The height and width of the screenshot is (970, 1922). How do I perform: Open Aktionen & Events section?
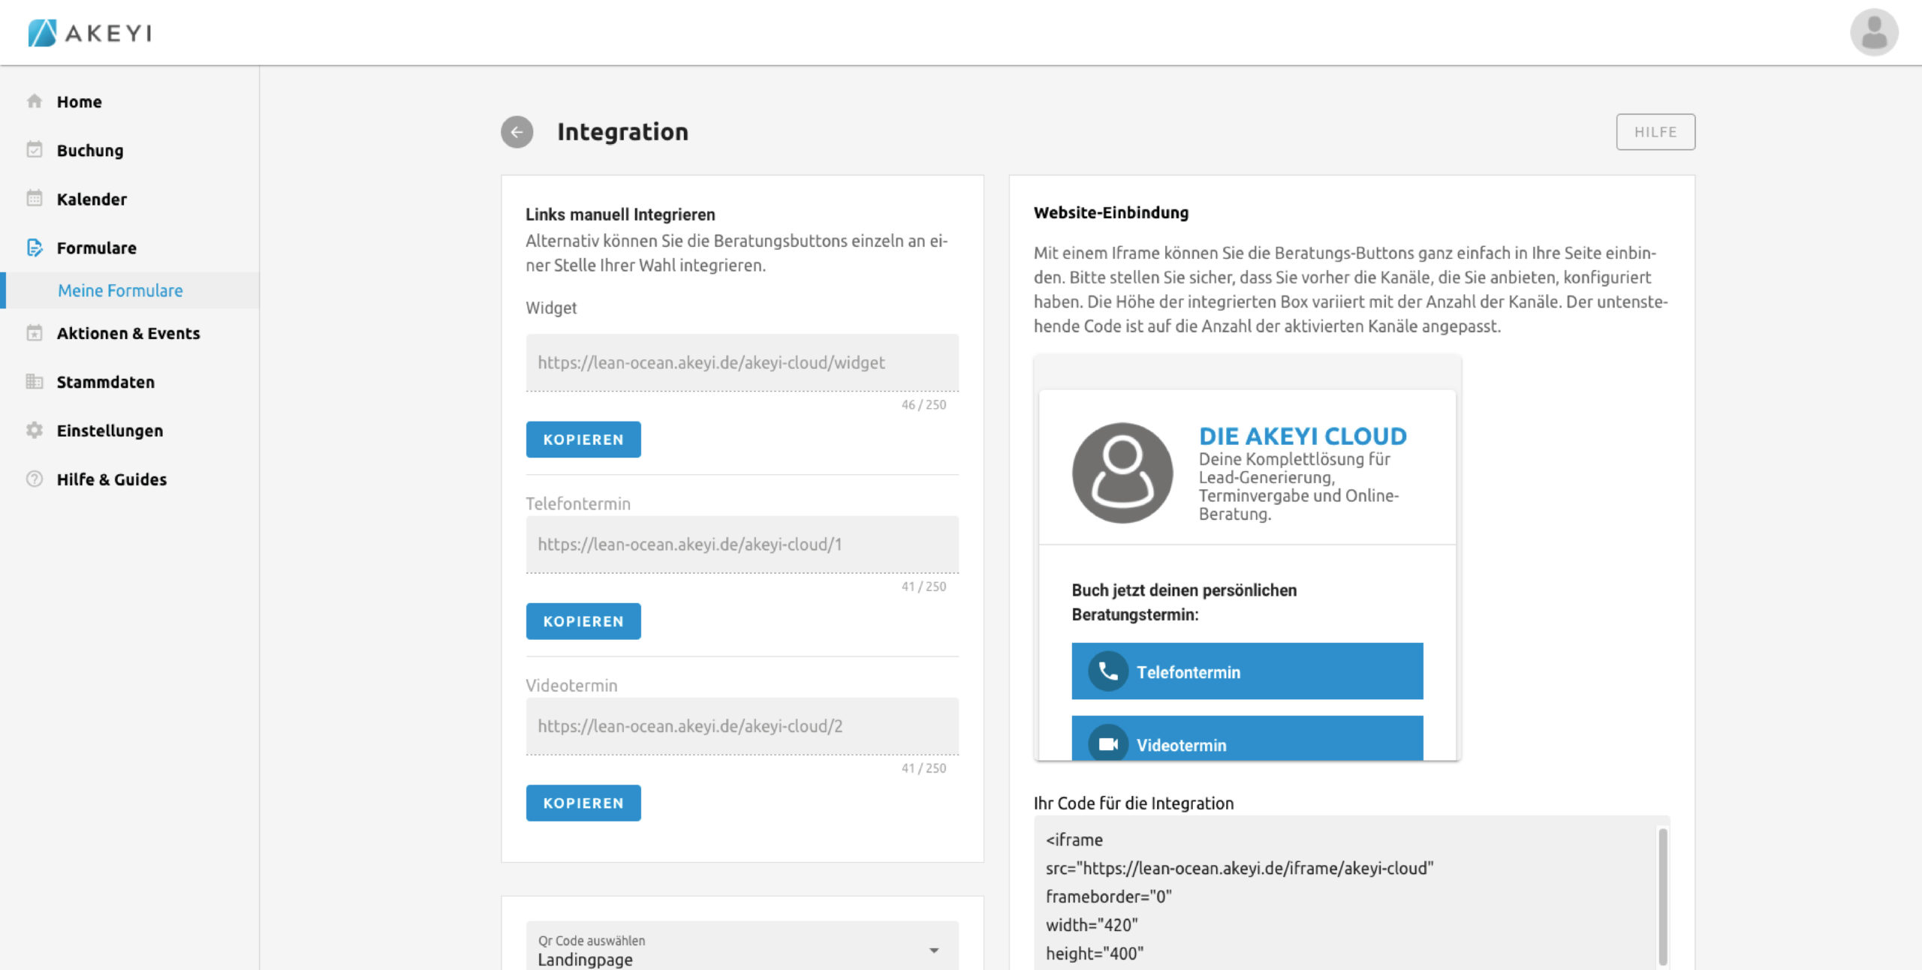[128, 333]
